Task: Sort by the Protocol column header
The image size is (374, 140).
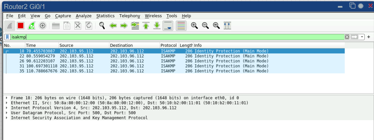Action: point(169,45)
